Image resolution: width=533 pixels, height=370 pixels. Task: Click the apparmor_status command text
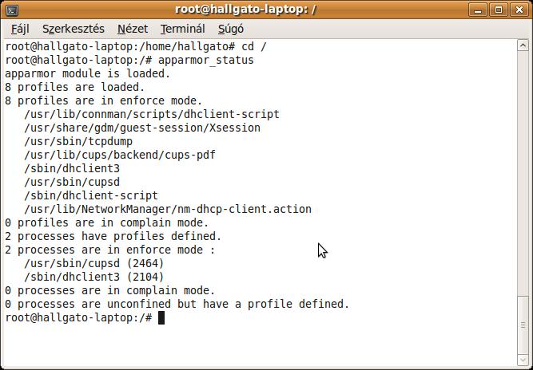(x=206, y=60)
